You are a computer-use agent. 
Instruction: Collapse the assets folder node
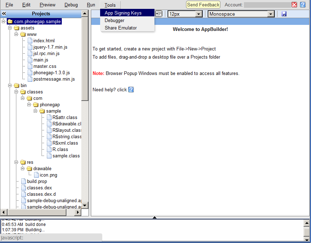pos(10,28)
